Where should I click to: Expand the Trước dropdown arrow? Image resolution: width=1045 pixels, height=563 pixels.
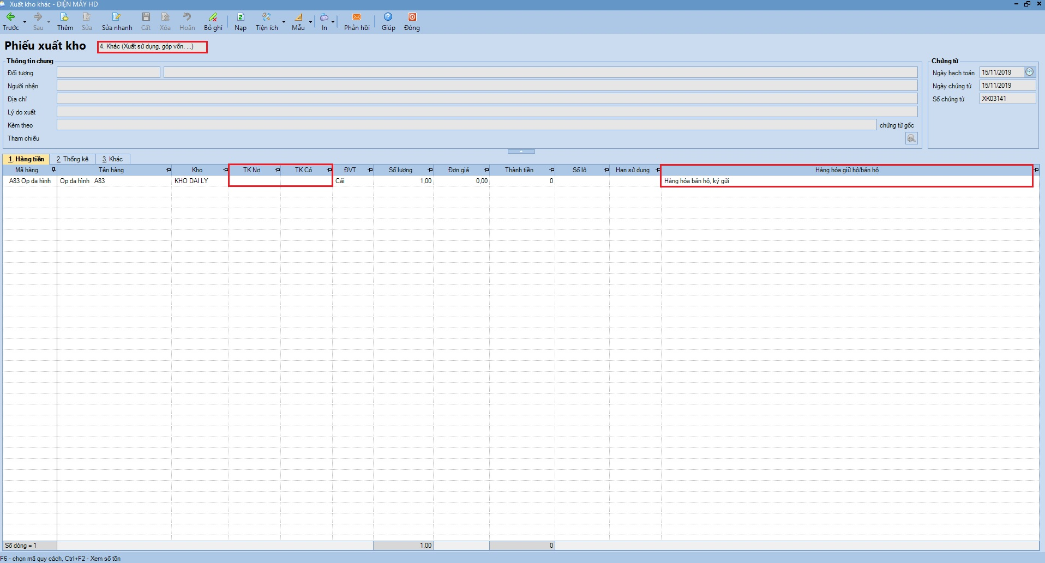(x=25, y=22)
